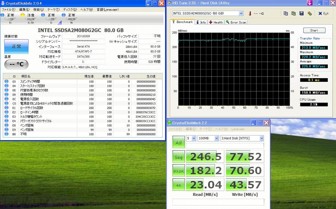Click the Burst rate value 150.9 MB/sec
The image size is (336, 209).
pyautogui.click(x=314, y=92)
